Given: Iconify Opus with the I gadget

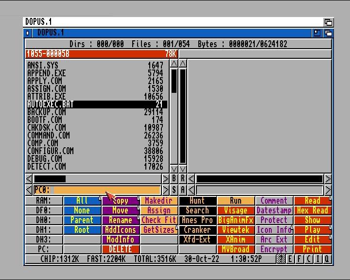Looking at the screenshot, I should pyautogui.click(x=317, y=259).
